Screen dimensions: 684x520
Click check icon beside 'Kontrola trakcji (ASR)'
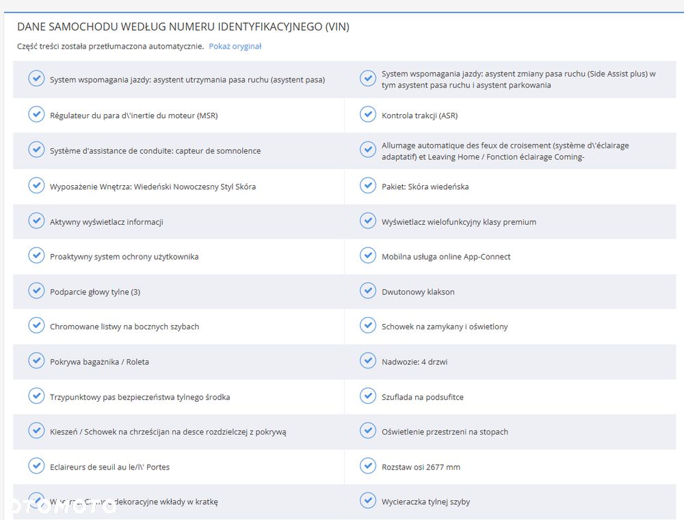(x=368, y=115)
